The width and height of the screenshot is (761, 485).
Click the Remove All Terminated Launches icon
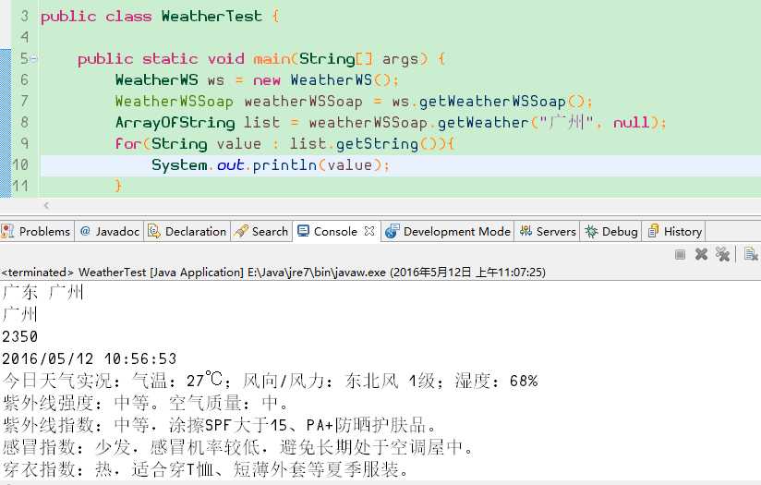tap(722, 254)
